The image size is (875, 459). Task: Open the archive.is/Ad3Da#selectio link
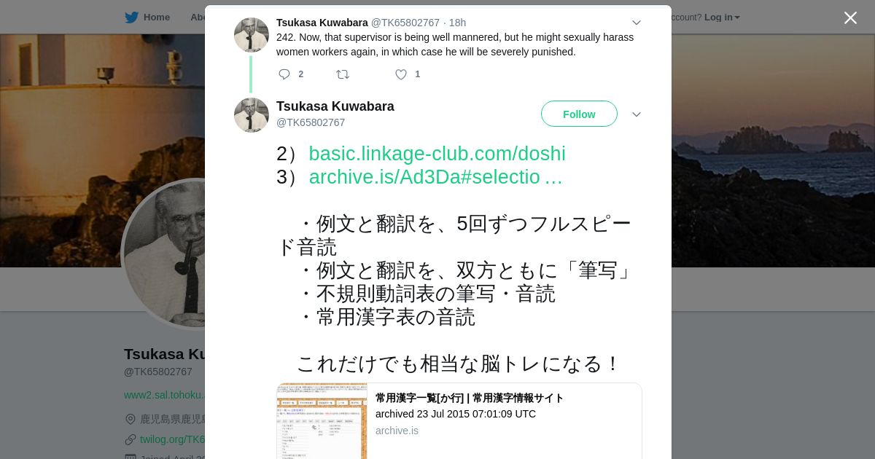(435, 177)
